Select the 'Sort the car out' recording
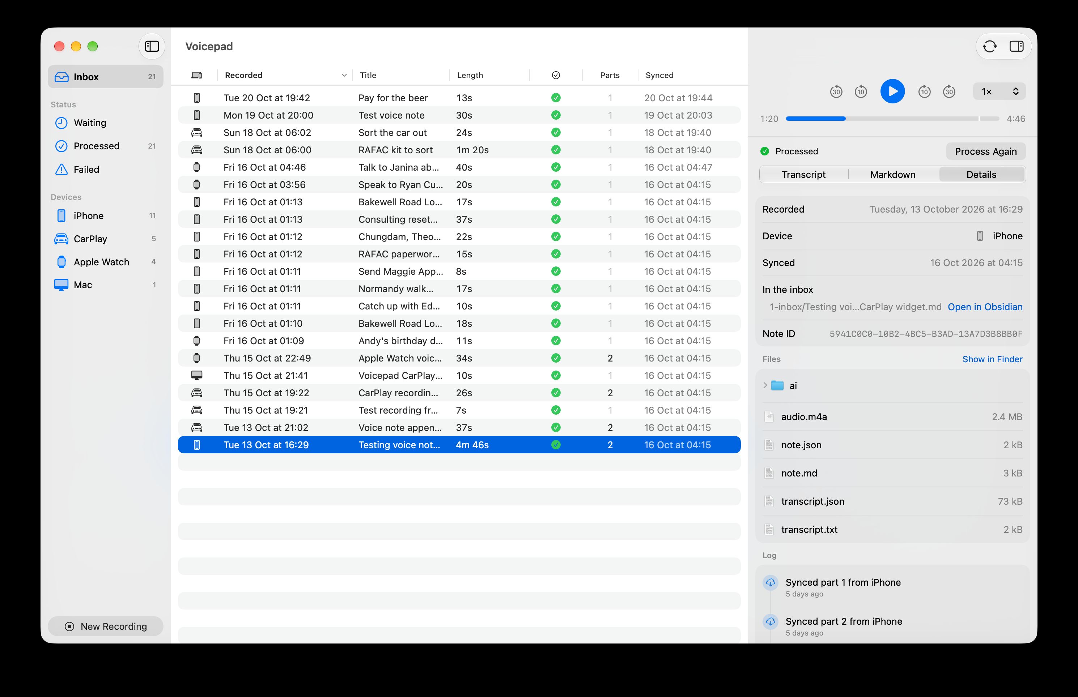The height and width of the screenshot is (697, 1078). click(x=459, y=133)
